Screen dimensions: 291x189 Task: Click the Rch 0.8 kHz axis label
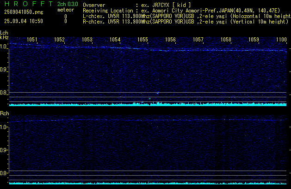pos(4,173)
